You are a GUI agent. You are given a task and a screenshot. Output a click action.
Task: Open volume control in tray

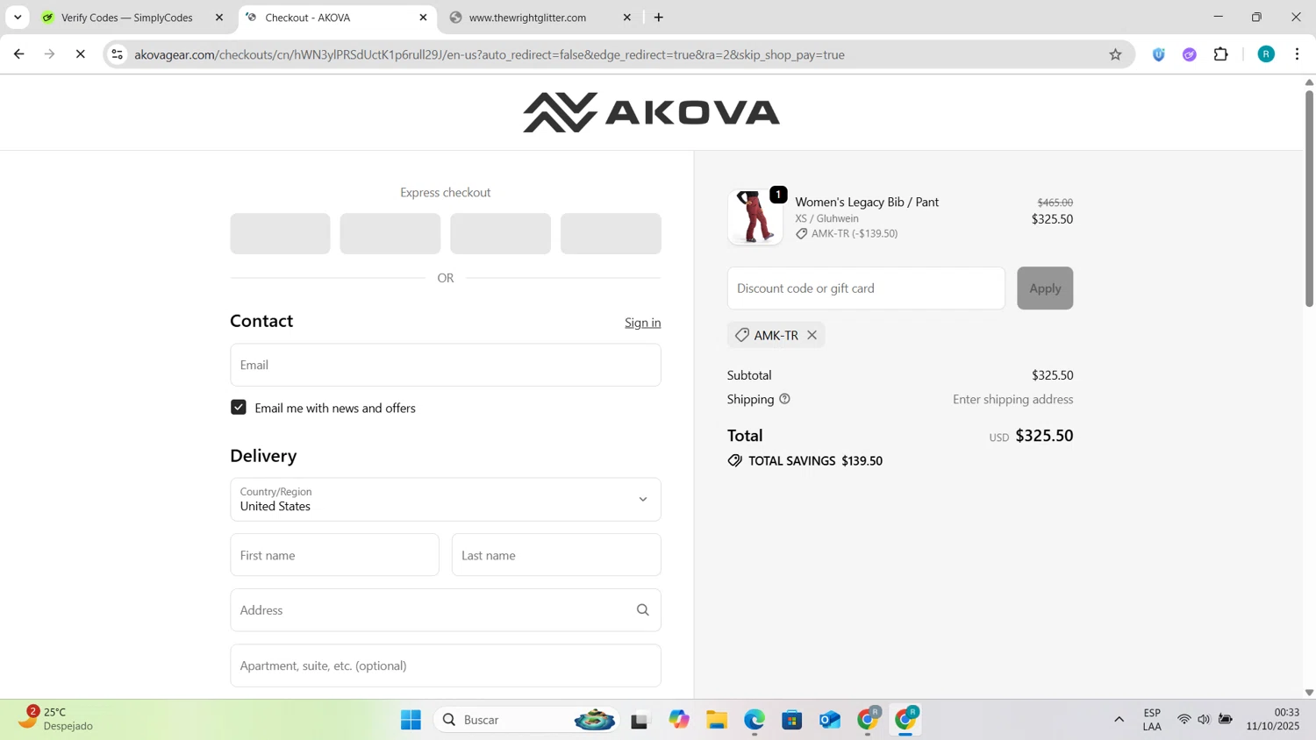coord(1204,720)
